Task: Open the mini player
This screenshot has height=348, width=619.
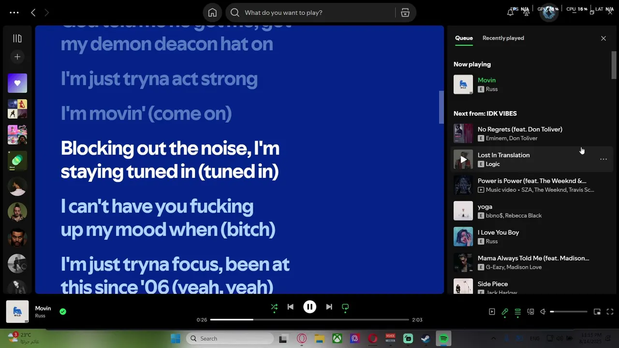Action: (597, 312)
